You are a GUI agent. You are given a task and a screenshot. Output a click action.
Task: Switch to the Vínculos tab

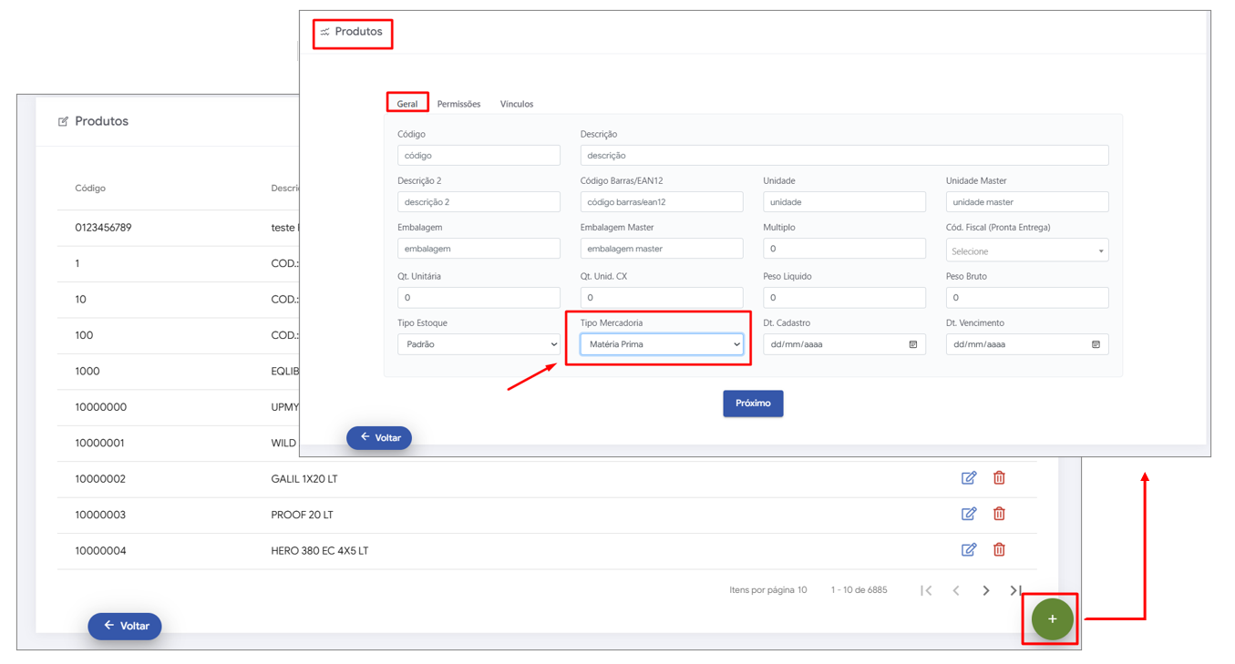point(517,104)
